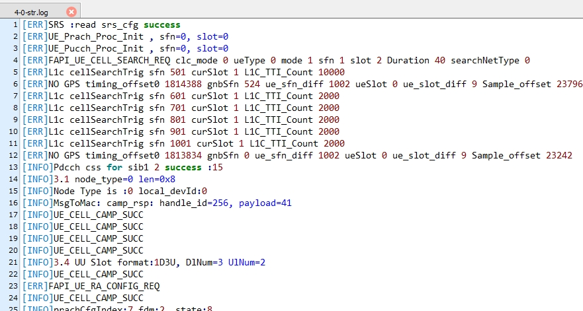Screen dimensions: 583x311
Task: Click timing_offset0 value 1814388 on line 6
Action: point(183,85)
